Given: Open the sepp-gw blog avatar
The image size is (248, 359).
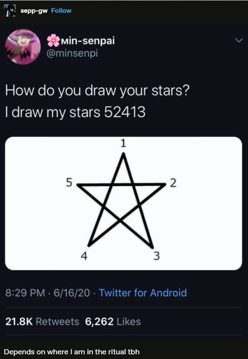Looking at the screenshot, I should (x=10, y=9).
